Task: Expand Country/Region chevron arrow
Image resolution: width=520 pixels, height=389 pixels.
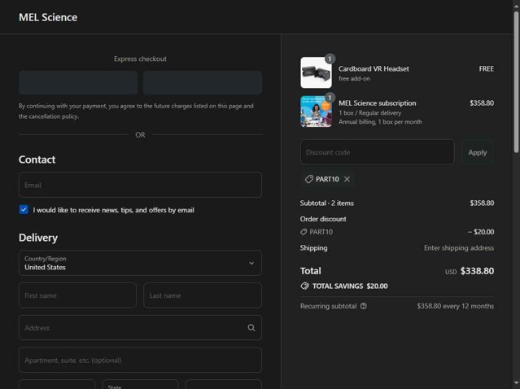Action: pyautogui.click(x=251, y=263)
